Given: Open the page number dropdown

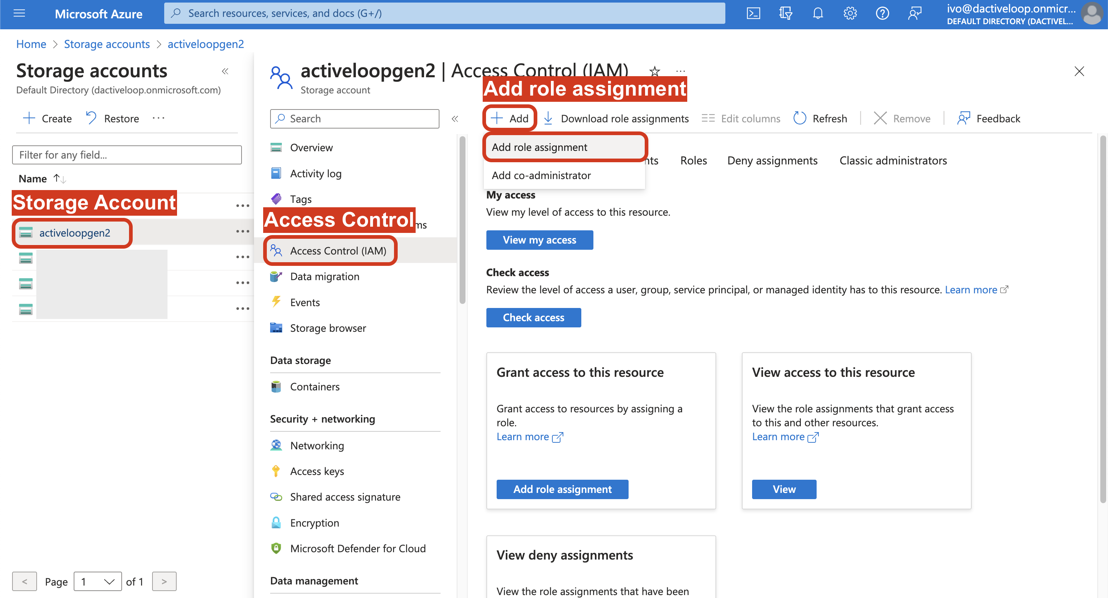Looking at the screenshot, I should pyautogui.click(x=97, y=581).
